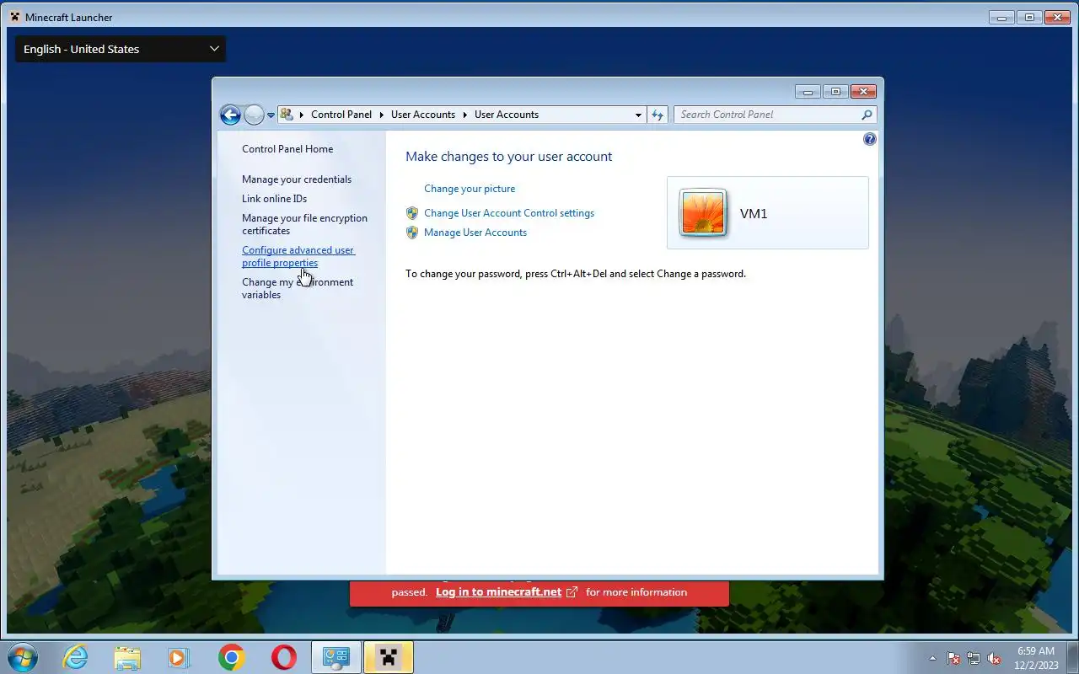Select Control Panel in the breadcrumb
1079x674 pixels.
pyautogui.click(x=341, y=115)
